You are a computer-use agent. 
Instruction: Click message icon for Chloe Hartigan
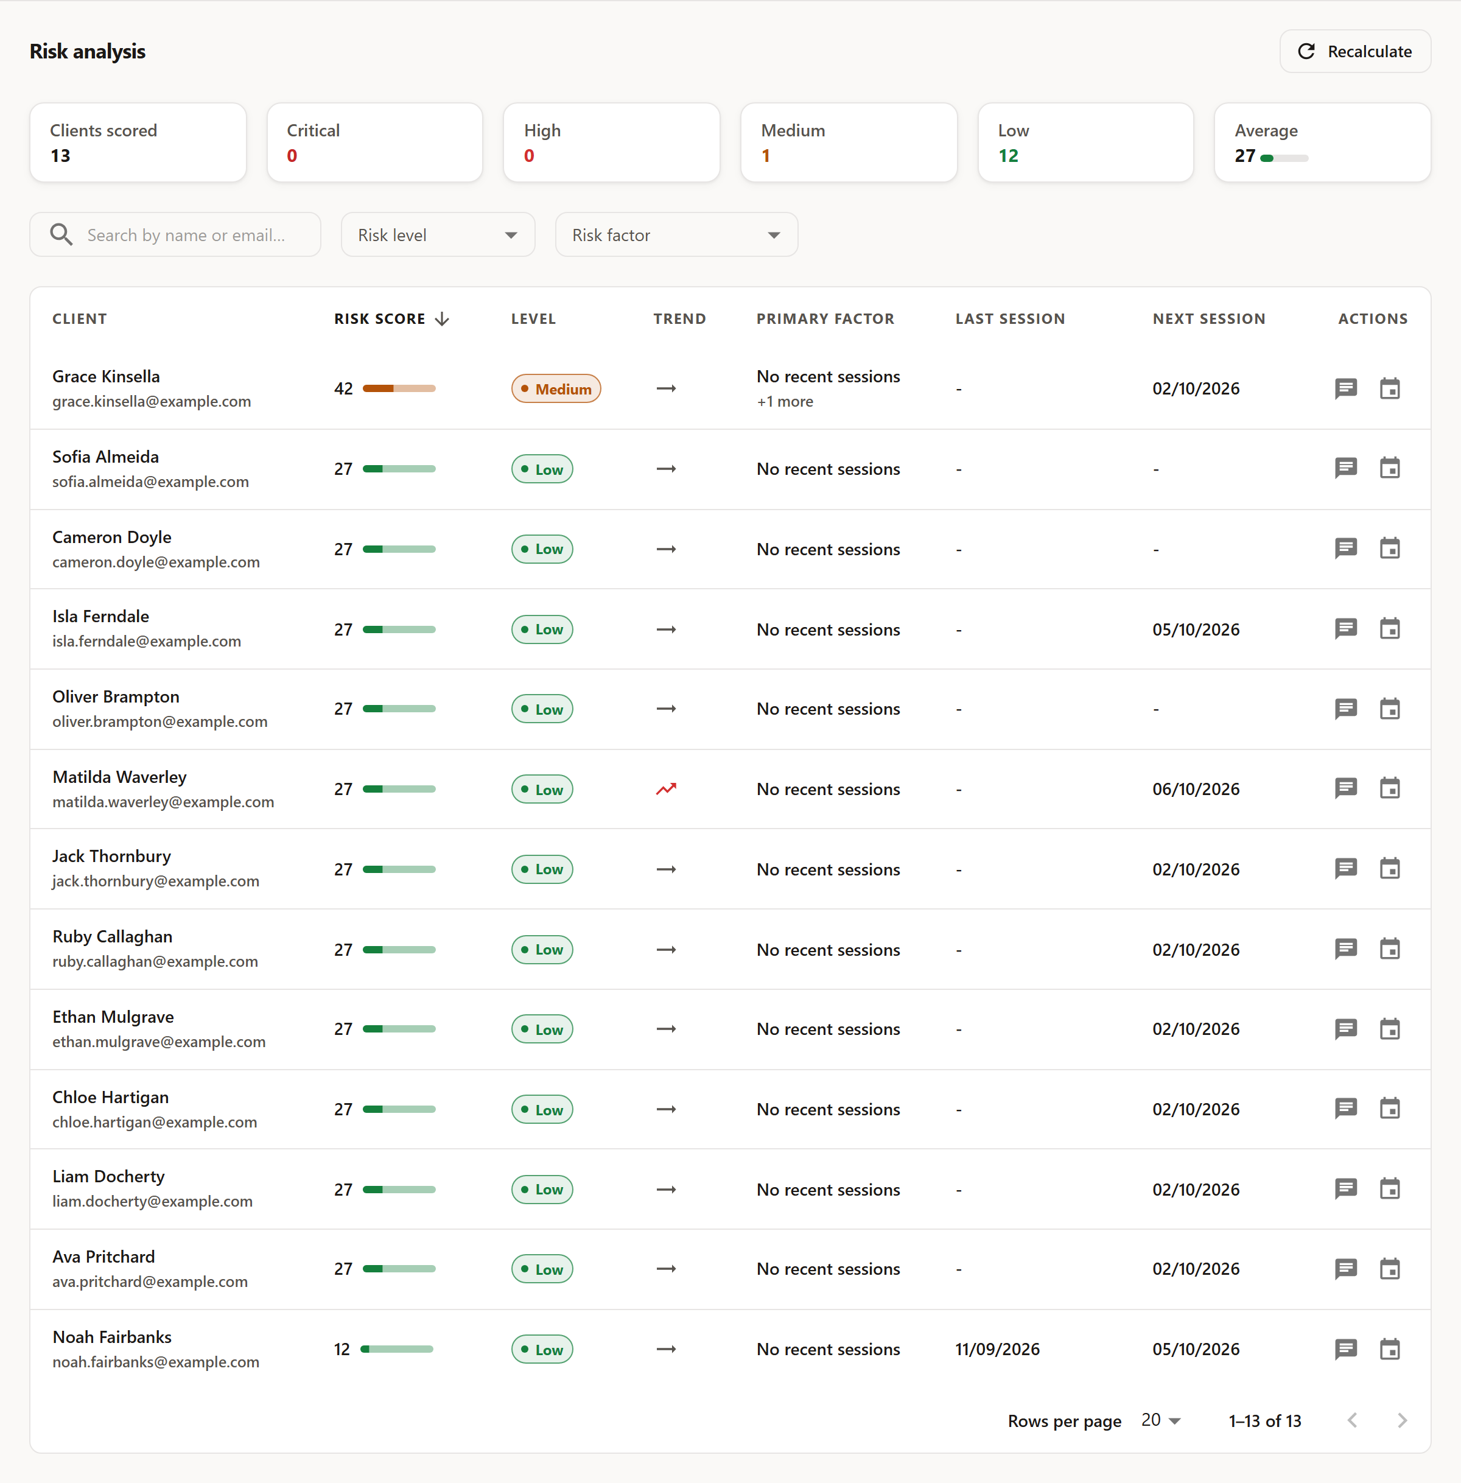1346,1109
